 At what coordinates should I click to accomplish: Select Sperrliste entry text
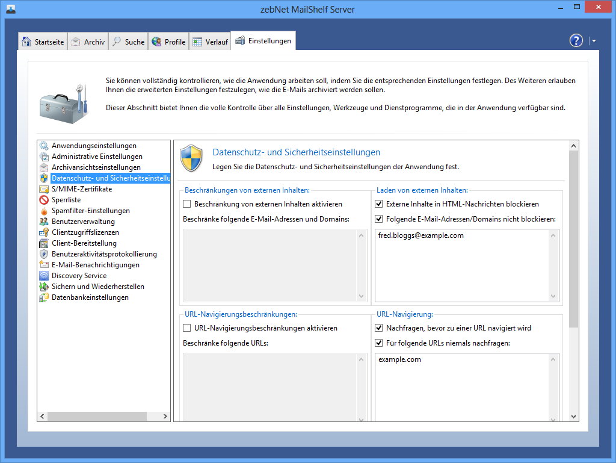[66, 200]
